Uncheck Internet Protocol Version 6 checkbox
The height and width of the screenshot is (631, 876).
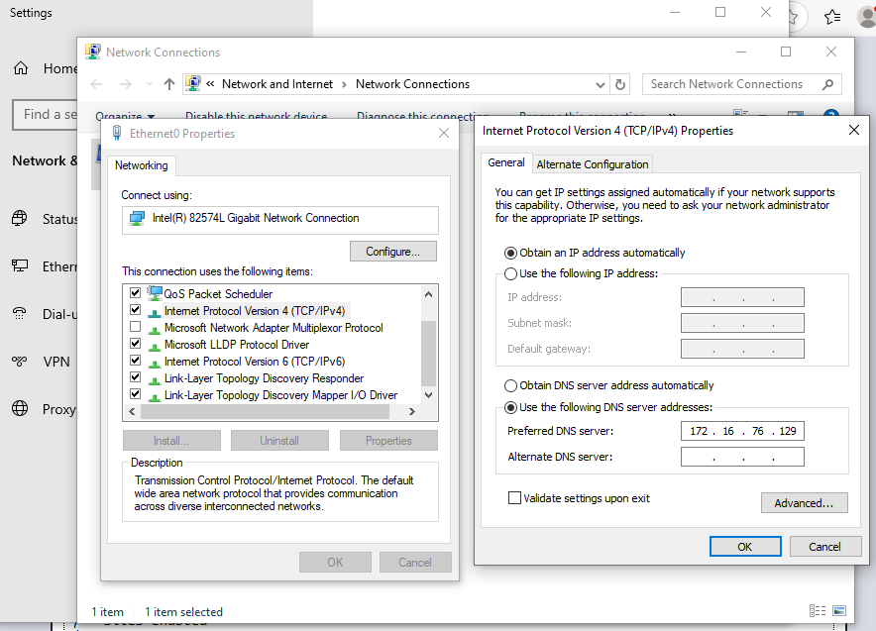tap(135, 360)
